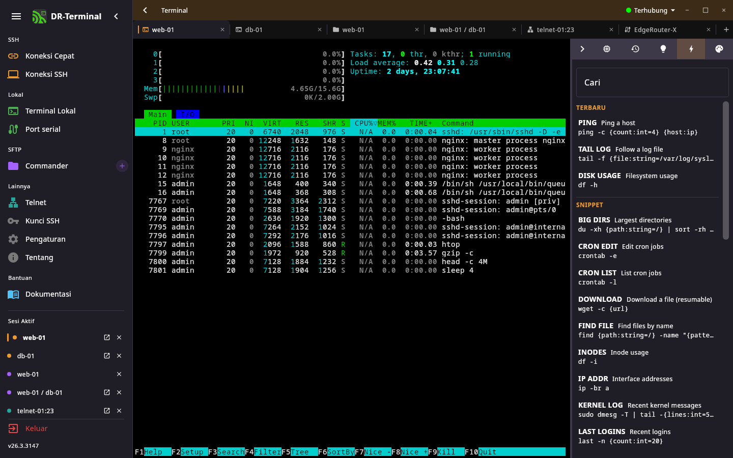733x458 pixels.
Task: Collapse the sidebar with the left chevron
Action: tap(116, 16)
